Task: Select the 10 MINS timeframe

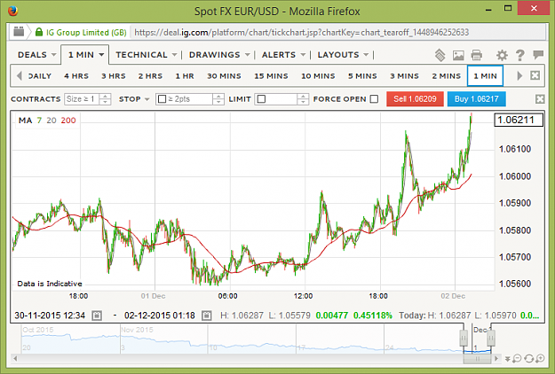Action: [x=318, y=76]
